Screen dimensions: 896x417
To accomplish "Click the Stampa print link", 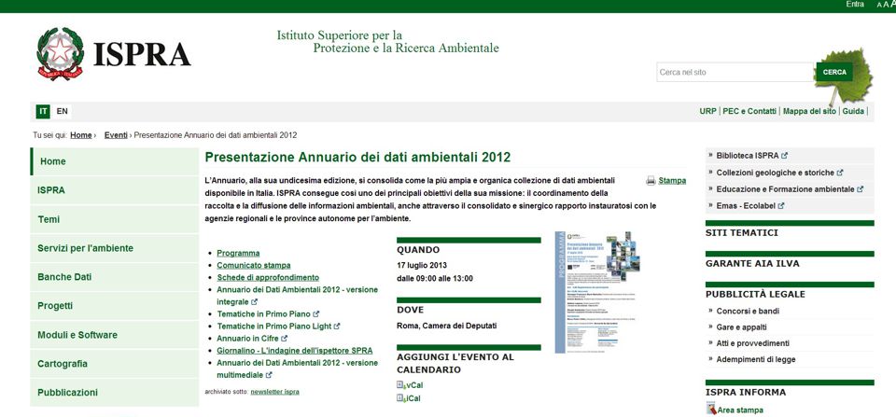I will pos(672,180).
